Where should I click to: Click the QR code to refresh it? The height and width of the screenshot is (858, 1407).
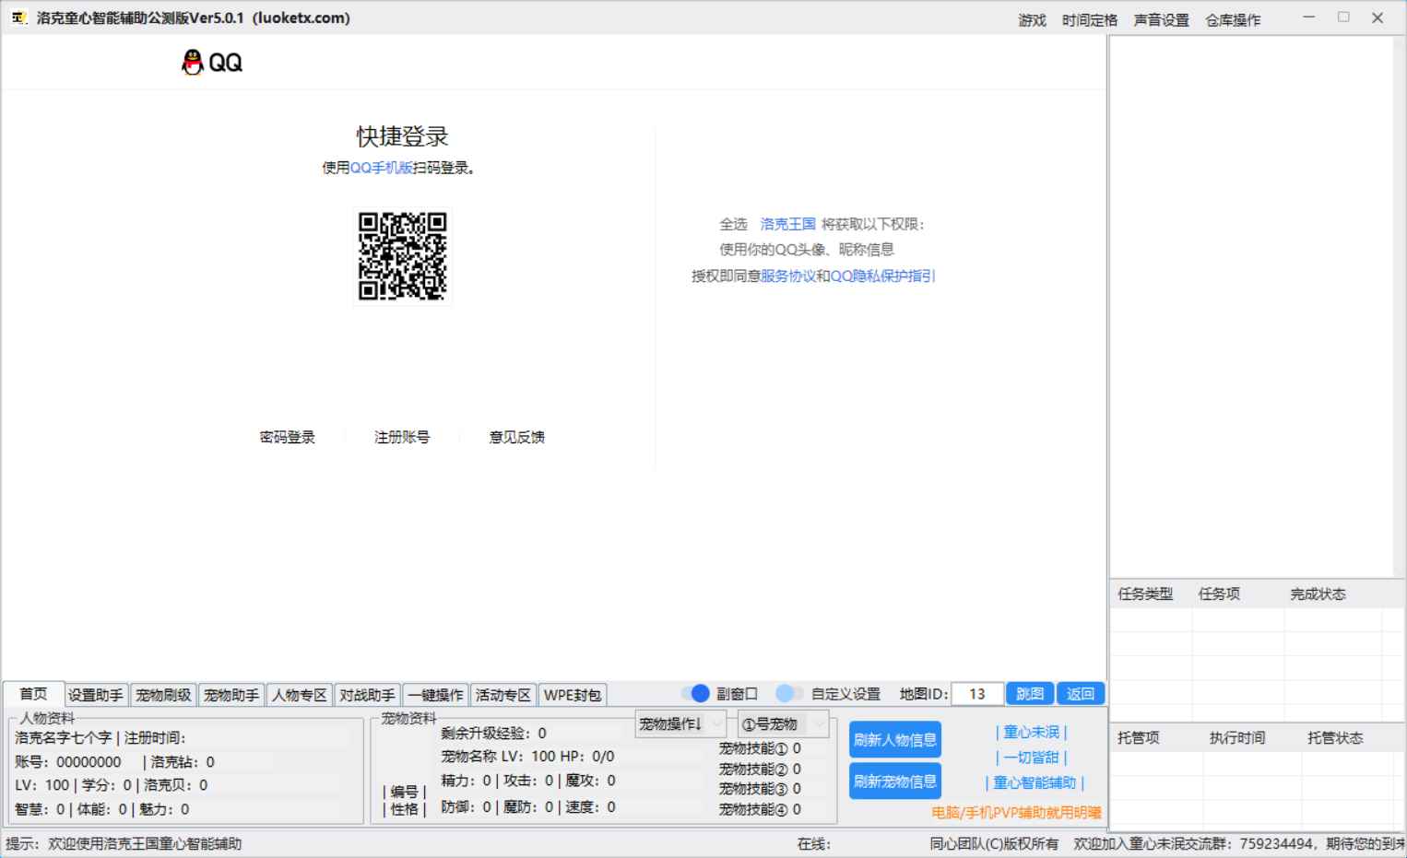403,257
